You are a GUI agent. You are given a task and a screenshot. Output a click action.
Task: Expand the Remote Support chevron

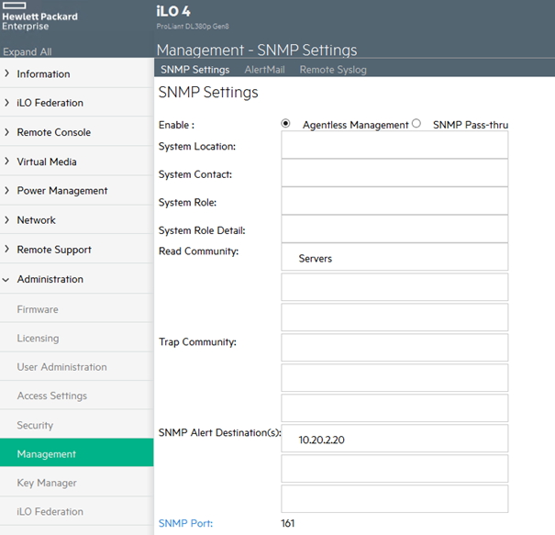[x=6, y=250]
